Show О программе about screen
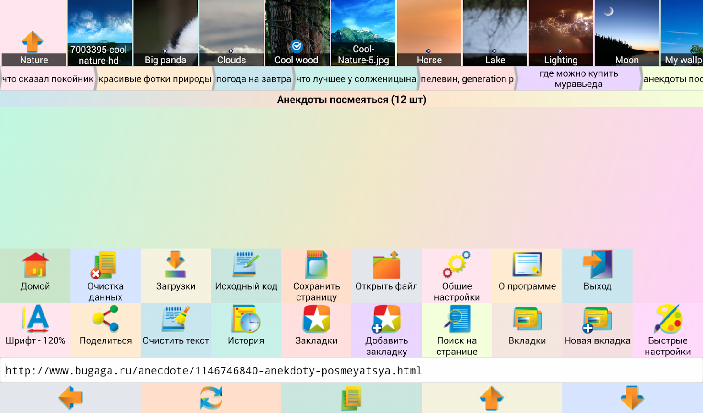The image size is (703, 413). pos(527,275)
